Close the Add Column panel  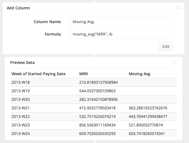coord(178,8)
